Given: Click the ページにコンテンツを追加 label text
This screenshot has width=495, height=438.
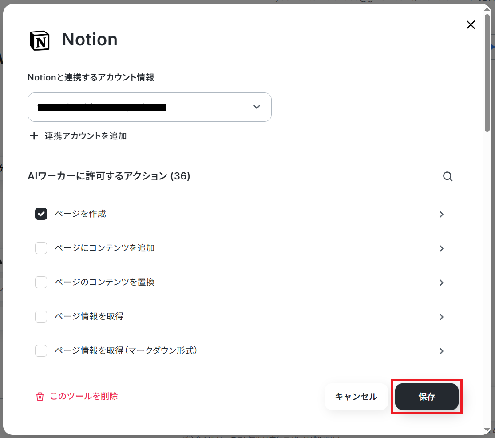Looking at the screenshot, I should point(105,248).
